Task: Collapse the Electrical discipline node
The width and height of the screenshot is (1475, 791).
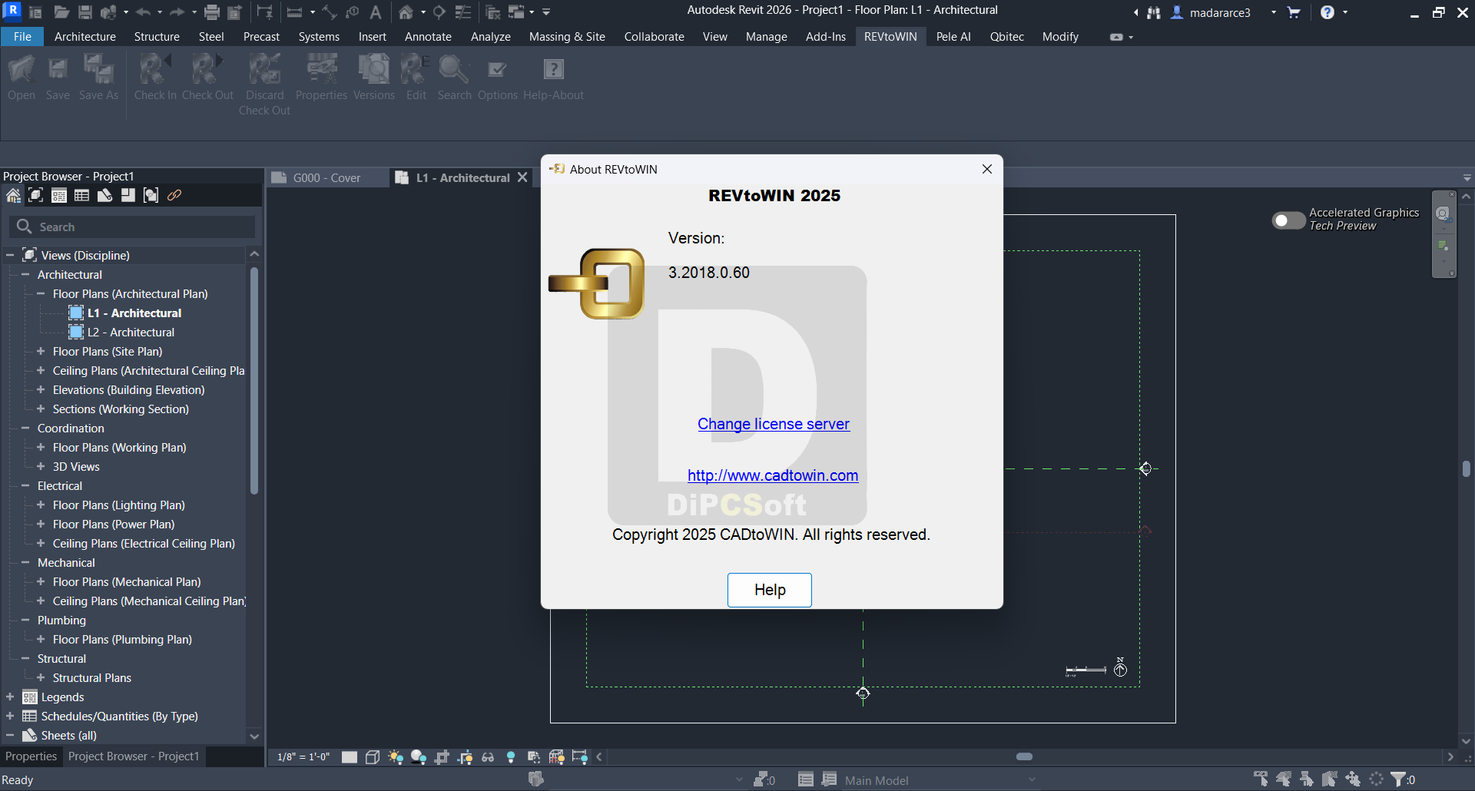Action: (x=25, y=485)
